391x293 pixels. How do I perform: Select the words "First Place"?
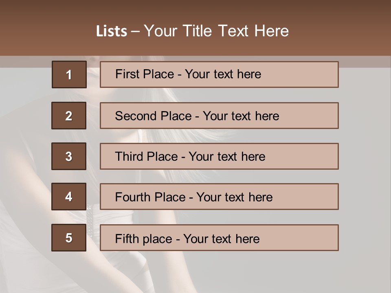(145, 74)
